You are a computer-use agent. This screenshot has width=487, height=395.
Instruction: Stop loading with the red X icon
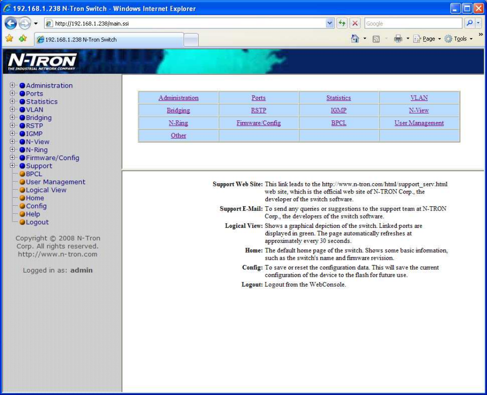click(x=355, y=24)
